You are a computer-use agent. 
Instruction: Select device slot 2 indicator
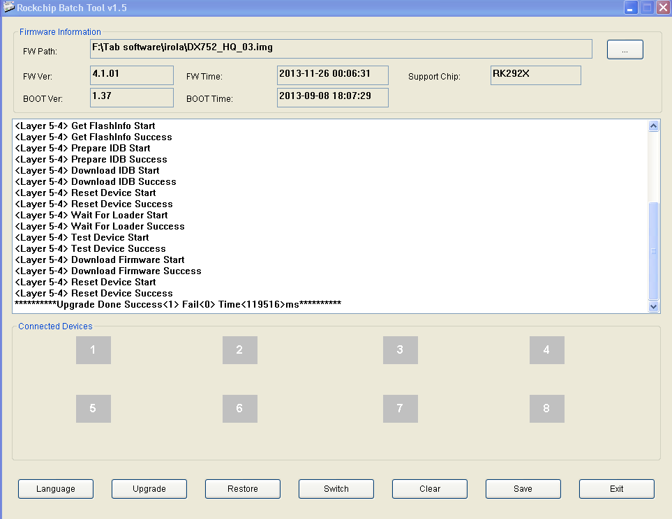point(239,350)
